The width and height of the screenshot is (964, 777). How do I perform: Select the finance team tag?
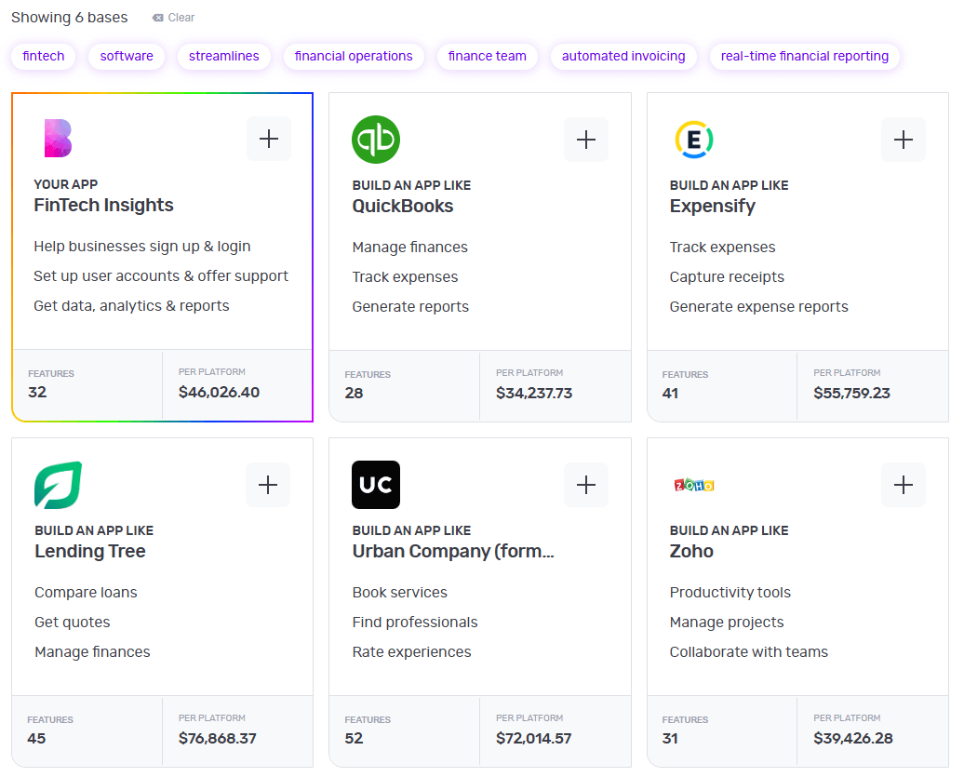(x=487, y=56)
